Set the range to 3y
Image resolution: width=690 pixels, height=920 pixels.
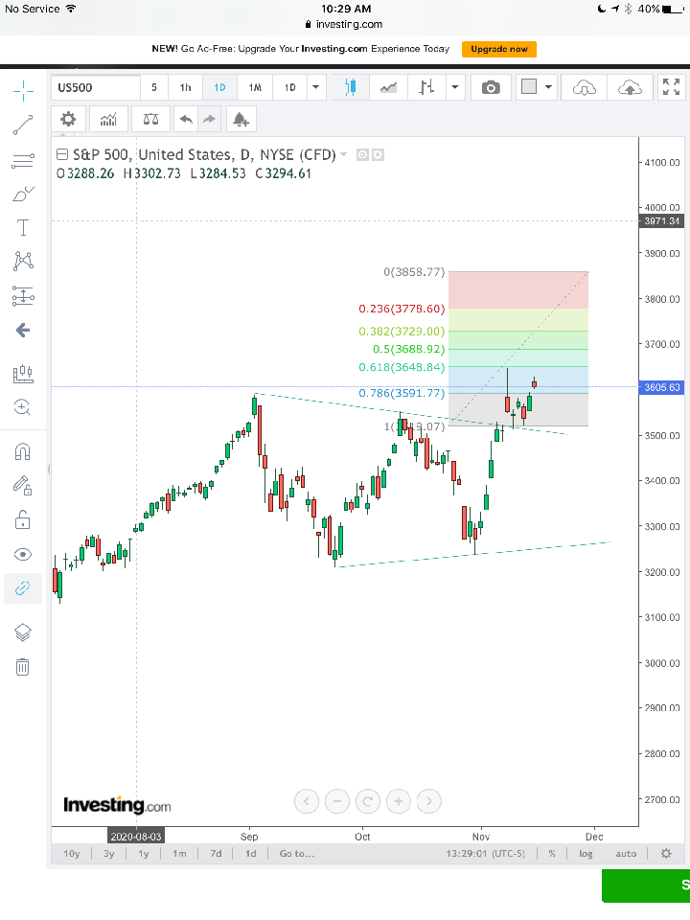pyautogui.click(x=109, y=854)
